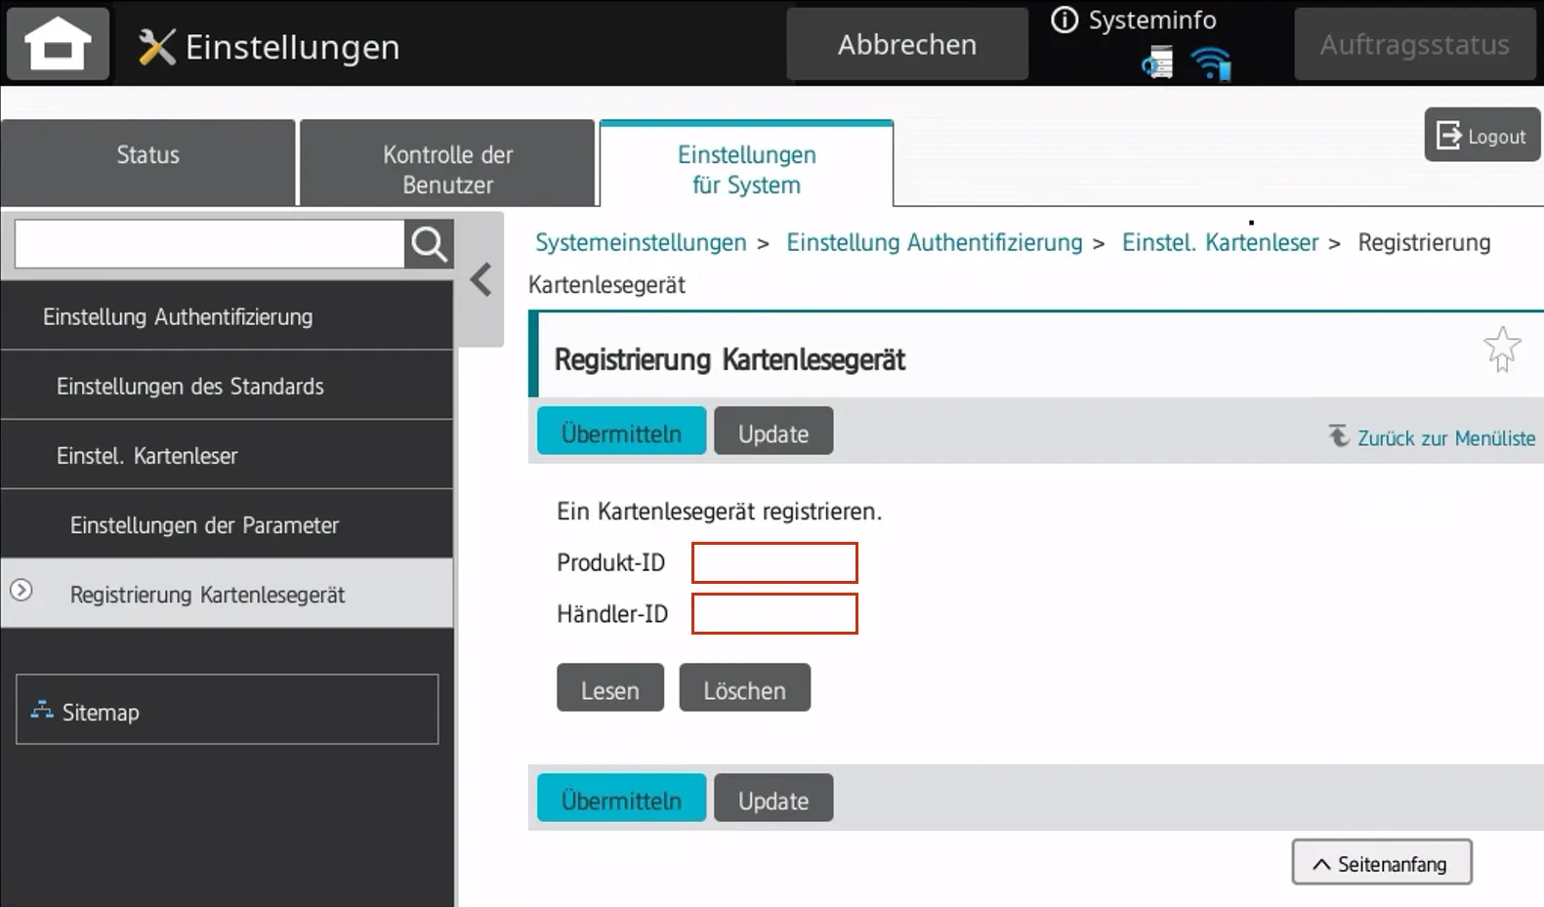
Task: Open the Kontrolle der Benutzer tab
Action: point(447,169)
